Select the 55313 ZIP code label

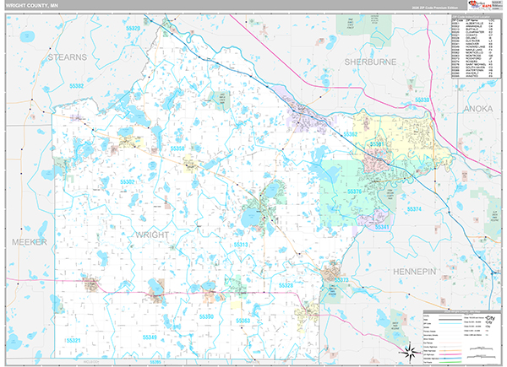(x=240, y=245)
